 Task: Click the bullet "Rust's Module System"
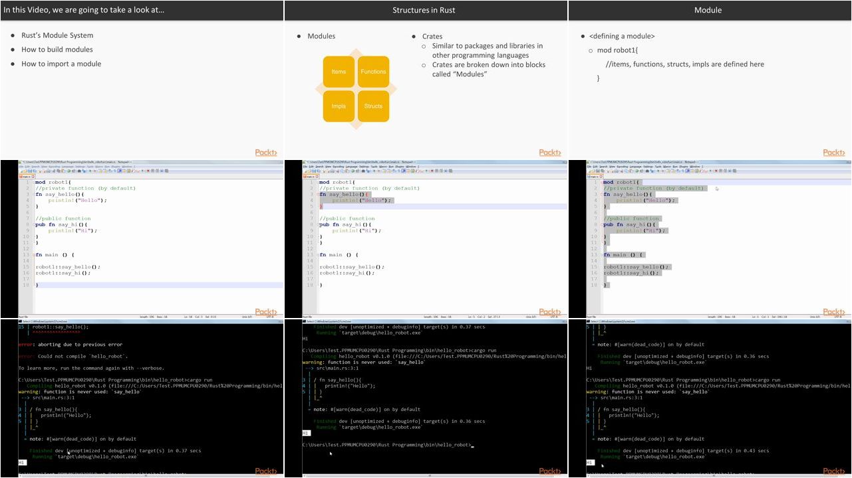pos(57,35)
